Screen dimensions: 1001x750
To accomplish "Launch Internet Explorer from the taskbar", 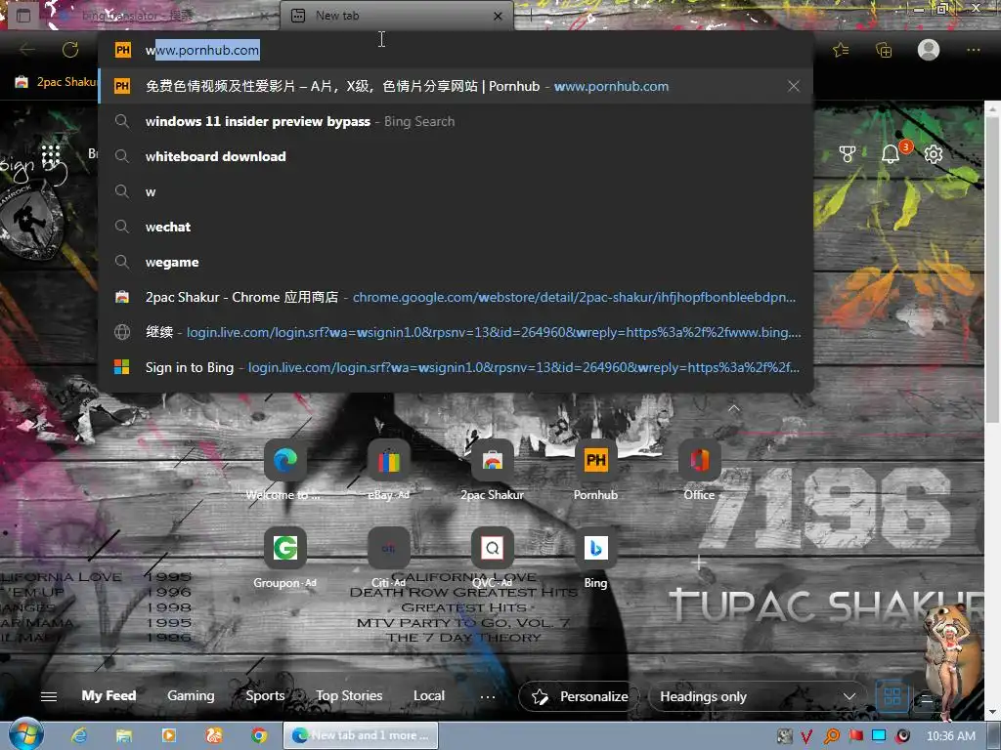I will click(x=79, y=735).
